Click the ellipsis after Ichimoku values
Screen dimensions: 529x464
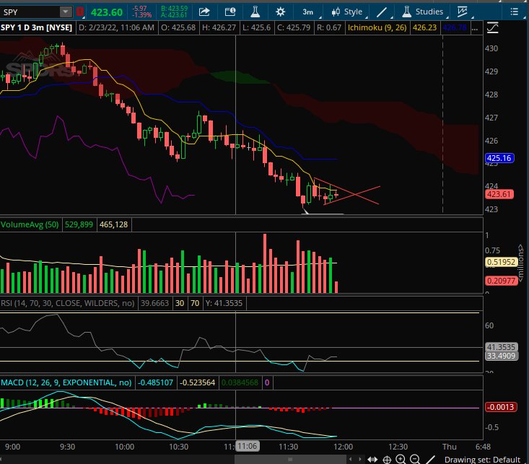pyautogui.click(x=475, y=28)
